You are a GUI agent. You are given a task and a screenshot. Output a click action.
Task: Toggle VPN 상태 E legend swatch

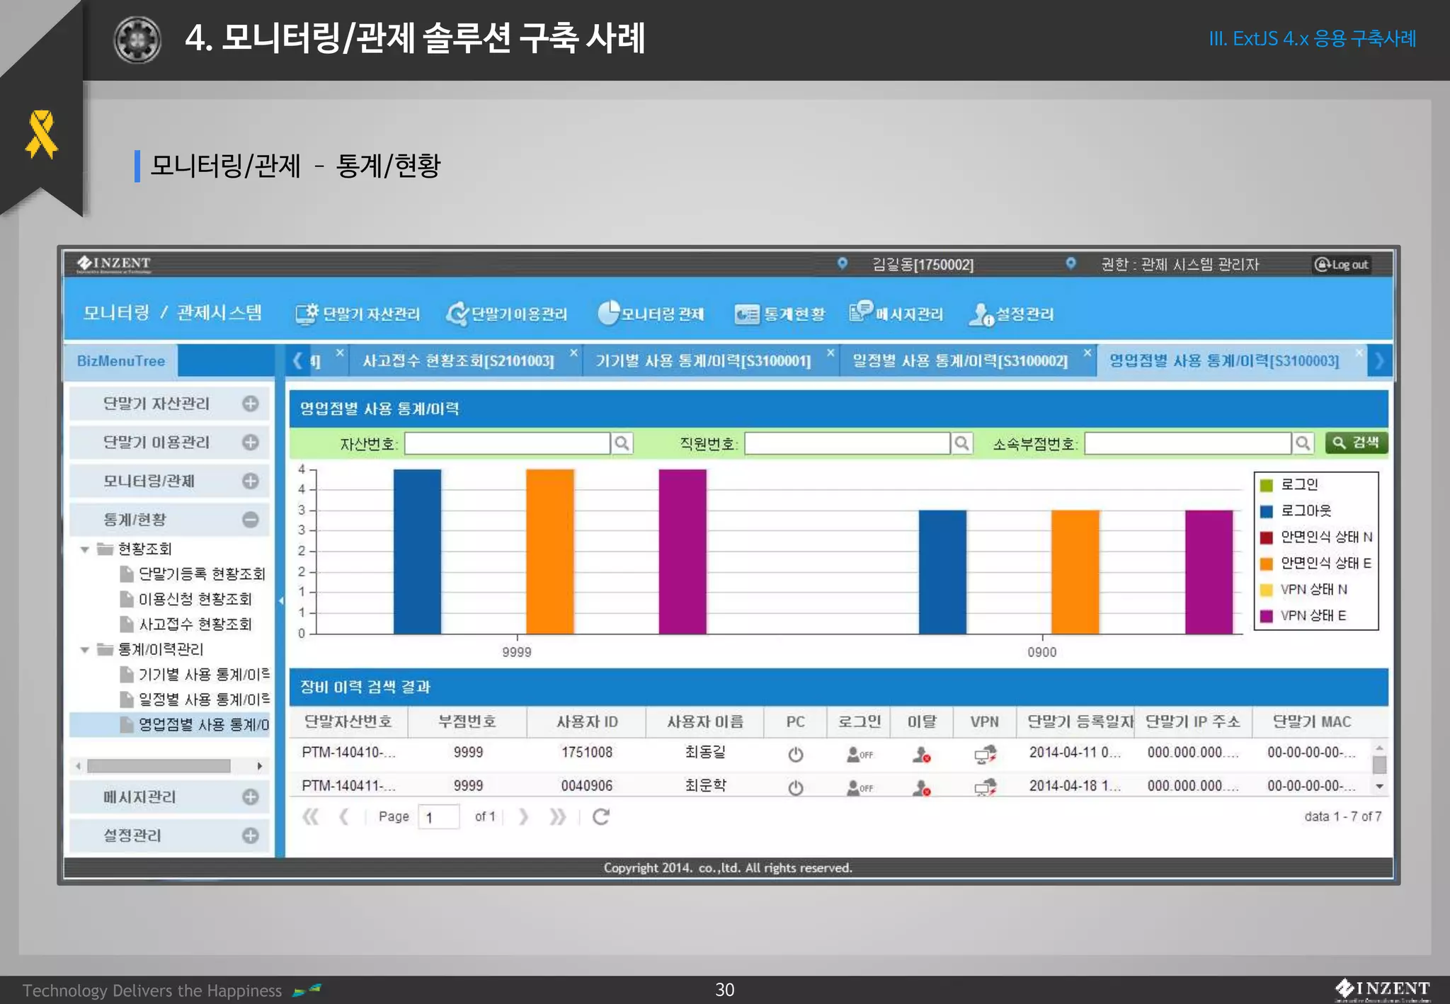click(1267, 616)
